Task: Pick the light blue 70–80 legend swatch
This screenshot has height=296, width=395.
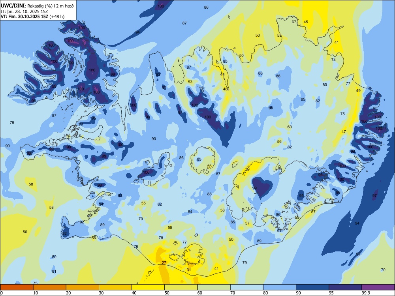Action: (246, 287)
